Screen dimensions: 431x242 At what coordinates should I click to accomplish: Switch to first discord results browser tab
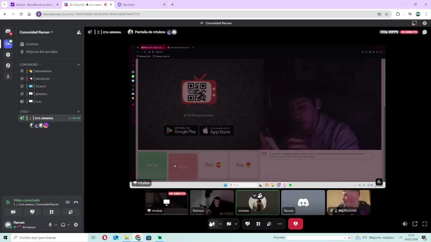[x=34, y=5]
